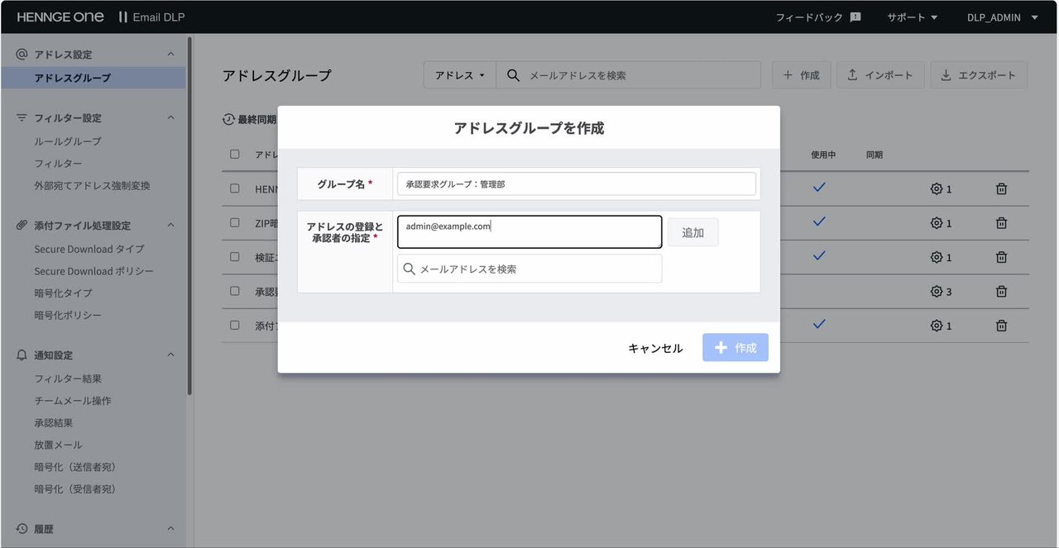Toggle the checkbox for the ZIP row
The height and width of the screenshot is (548, 1059).
pos(235,223)
